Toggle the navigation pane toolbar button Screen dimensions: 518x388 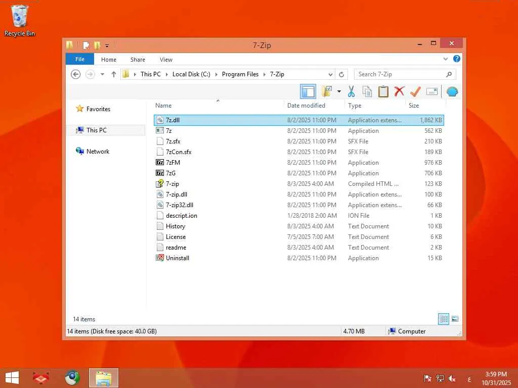point(308,91)
